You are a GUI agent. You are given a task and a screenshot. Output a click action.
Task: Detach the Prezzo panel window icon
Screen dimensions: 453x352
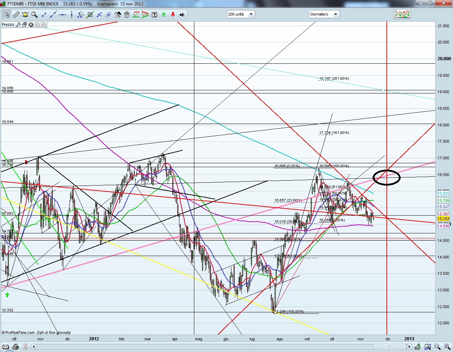click(24, 24)
